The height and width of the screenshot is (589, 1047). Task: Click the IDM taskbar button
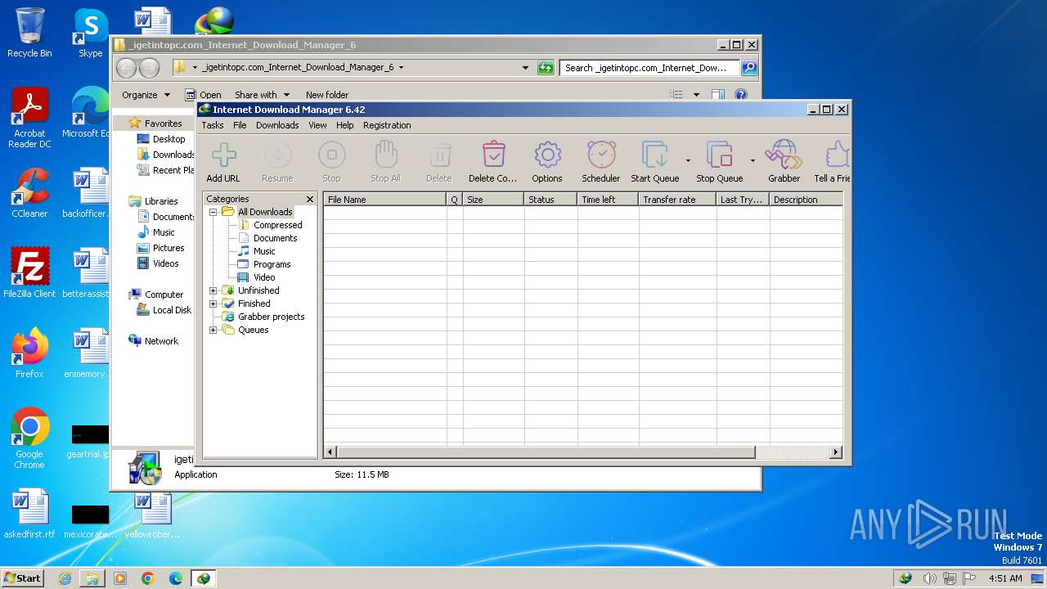tap(203, 578)
